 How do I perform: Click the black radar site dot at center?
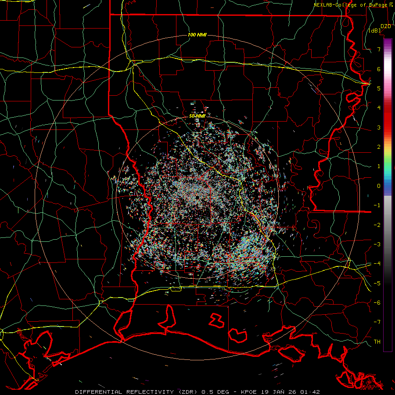click(x=197, y=197)
